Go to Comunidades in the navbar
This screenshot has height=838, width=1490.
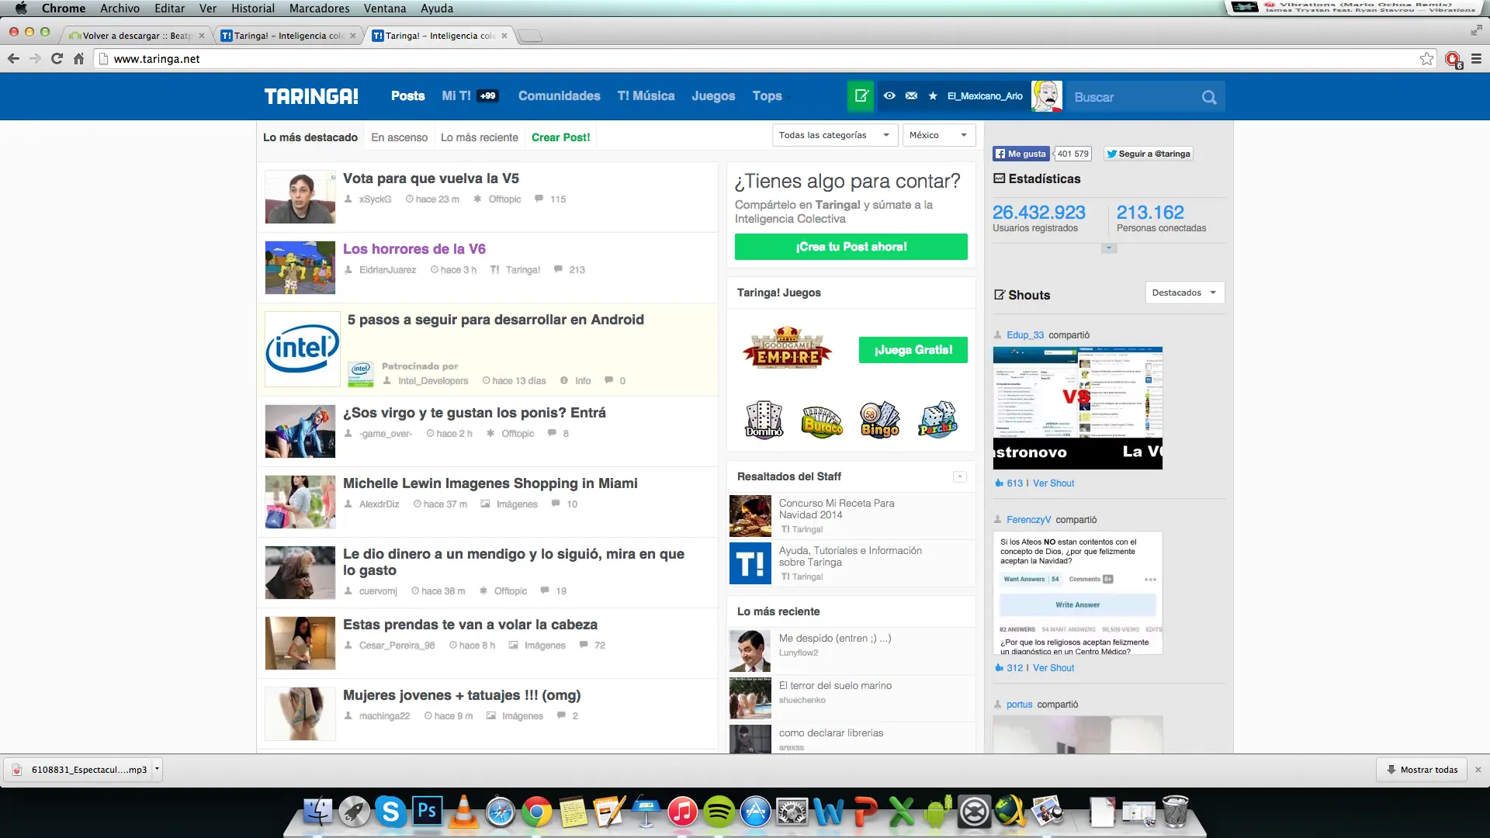560,96
